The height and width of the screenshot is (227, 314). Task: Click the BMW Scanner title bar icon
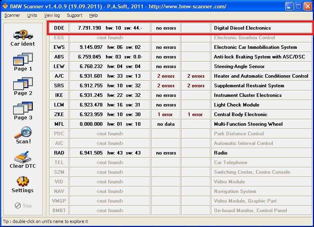tap(5, 6)
